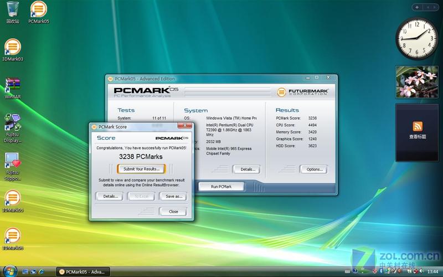Click the Bluetooth tray icon
The height and width of the screenshot is (277, 443).
[x=380, y=271]
